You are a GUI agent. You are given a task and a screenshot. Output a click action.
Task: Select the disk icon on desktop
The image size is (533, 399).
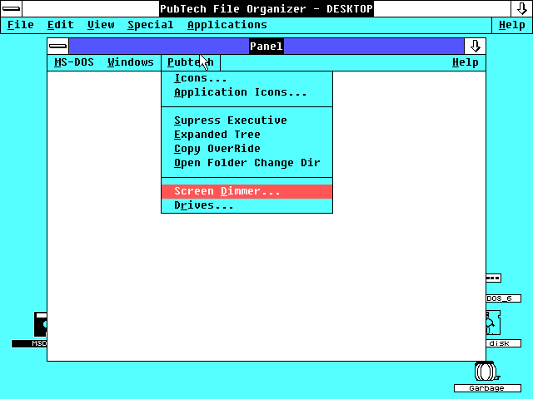point(493,323)
